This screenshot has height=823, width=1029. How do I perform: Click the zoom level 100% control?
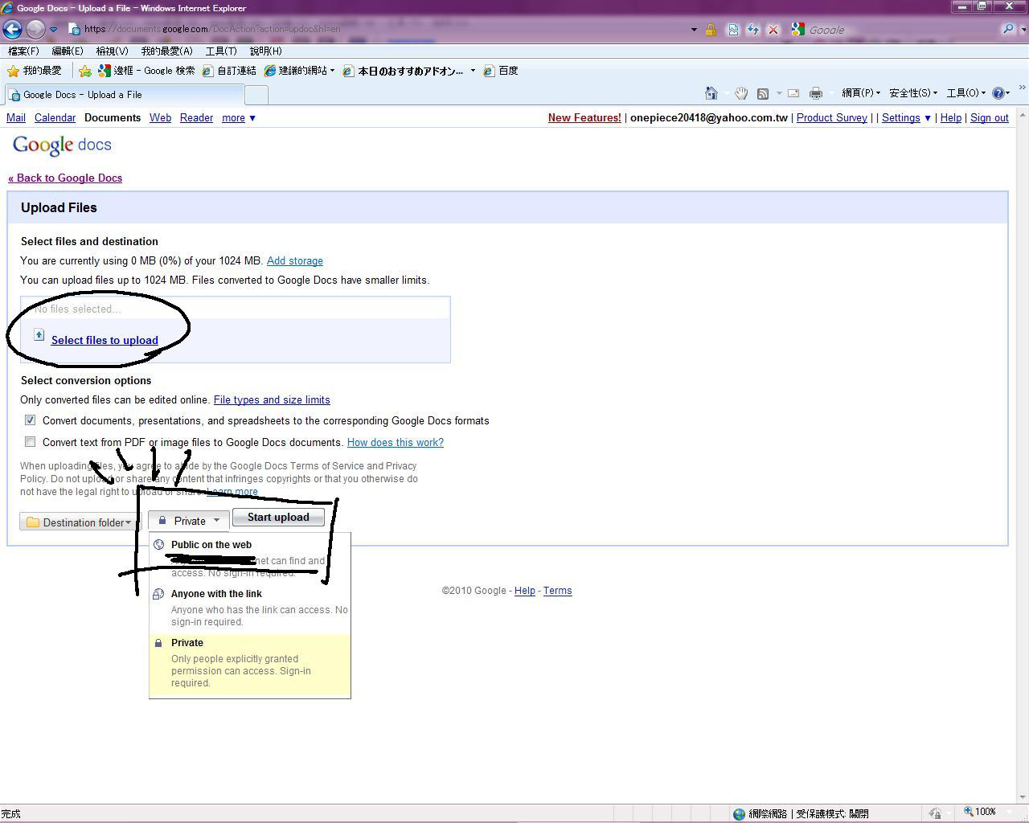click(x=985, y=812)
